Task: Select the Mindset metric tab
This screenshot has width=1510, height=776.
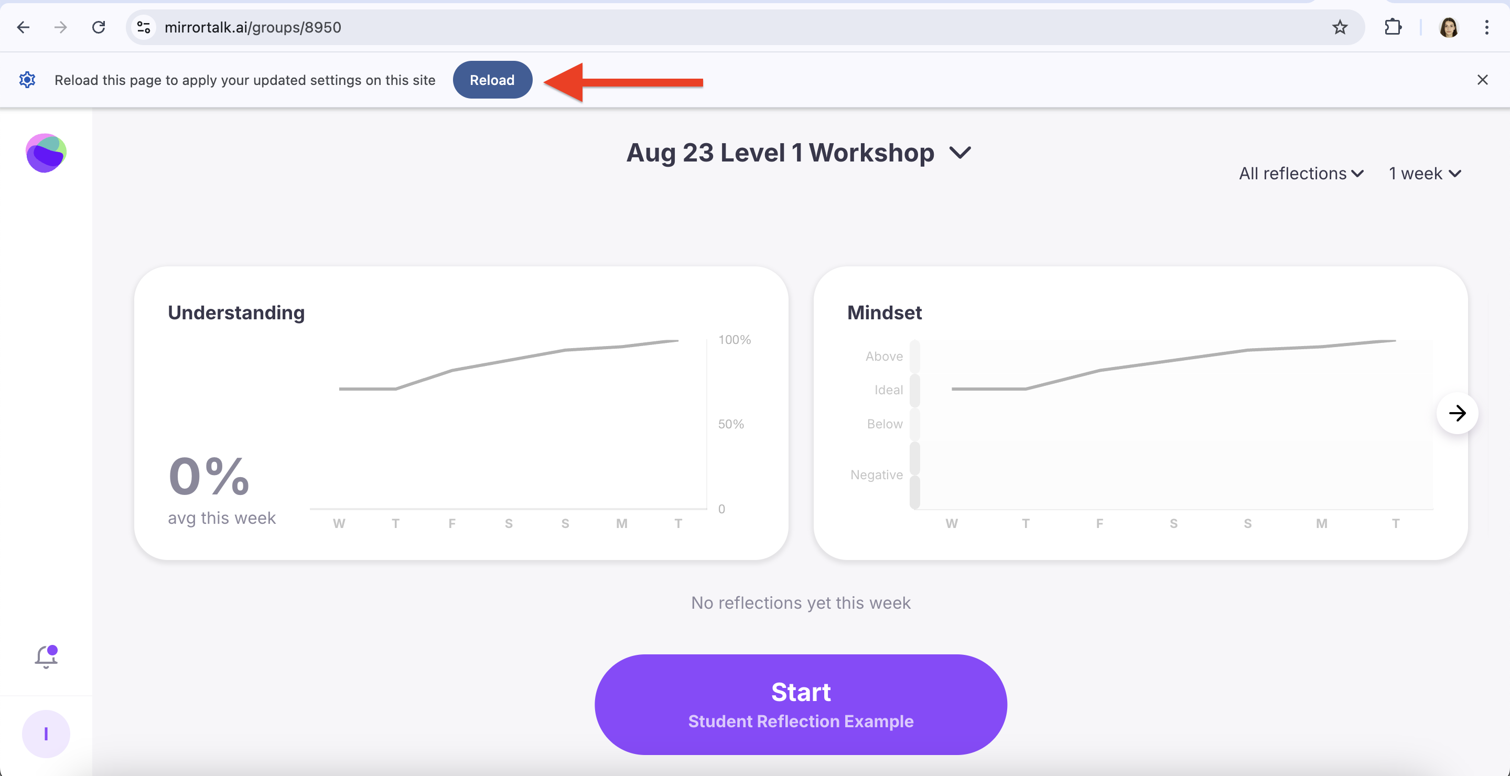Action: [883, 312]
